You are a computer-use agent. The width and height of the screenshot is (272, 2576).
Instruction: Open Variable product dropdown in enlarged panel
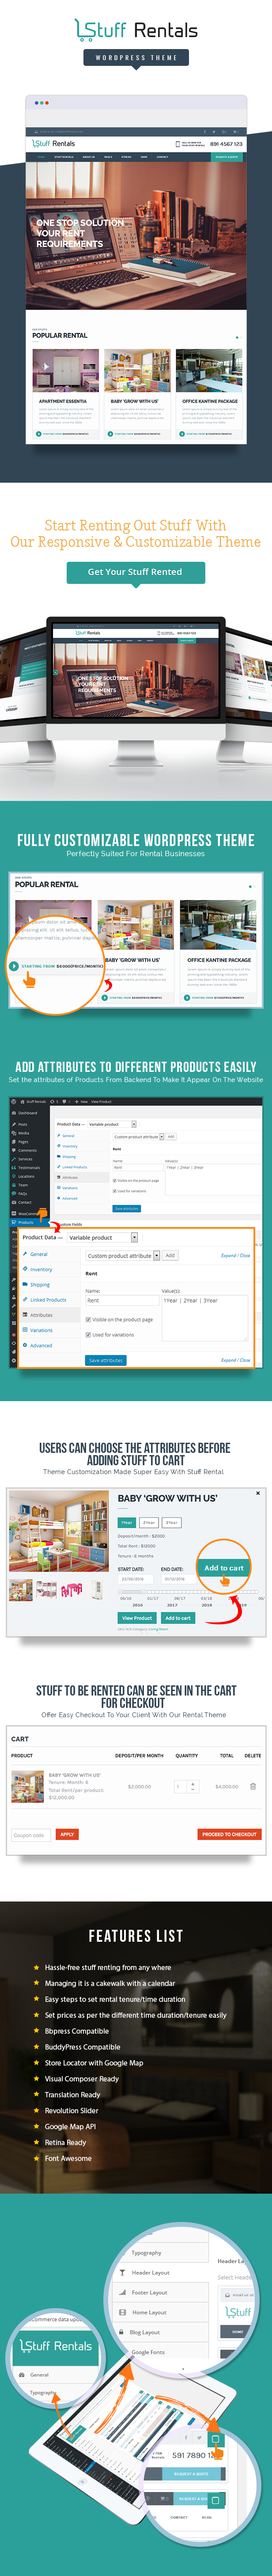coord(102,1237)
